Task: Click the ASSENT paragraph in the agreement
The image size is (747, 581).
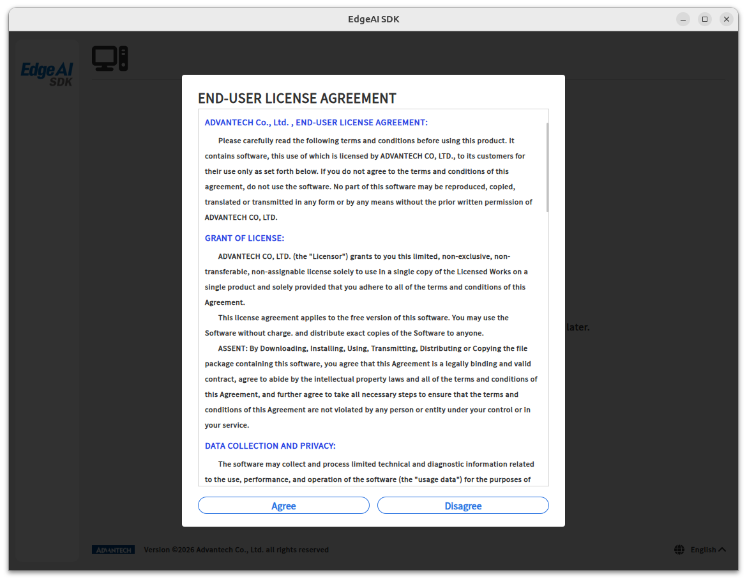Action: pos(371,387)
